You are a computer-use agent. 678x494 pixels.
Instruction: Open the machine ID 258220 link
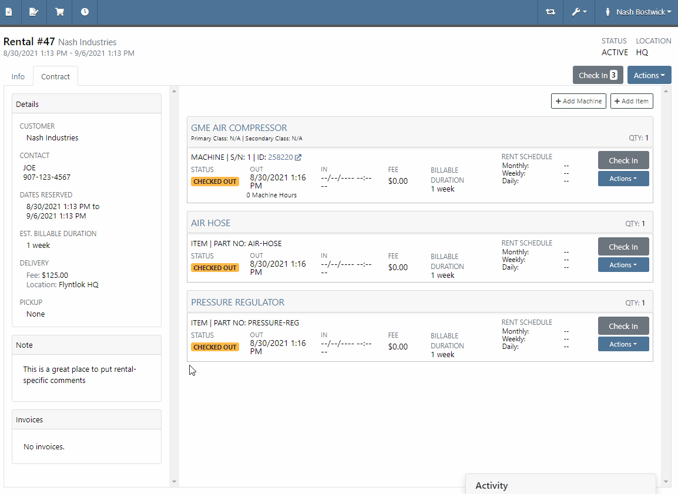point(280,157)
